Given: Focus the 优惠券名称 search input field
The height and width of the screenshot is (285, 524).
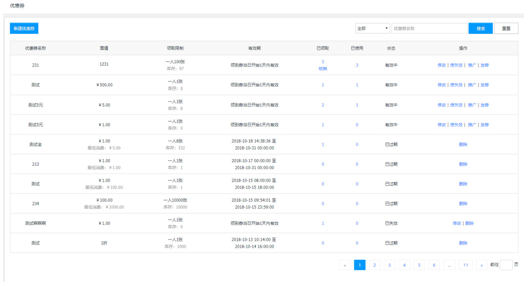Looking at the screenshot, I should [429, 28].
